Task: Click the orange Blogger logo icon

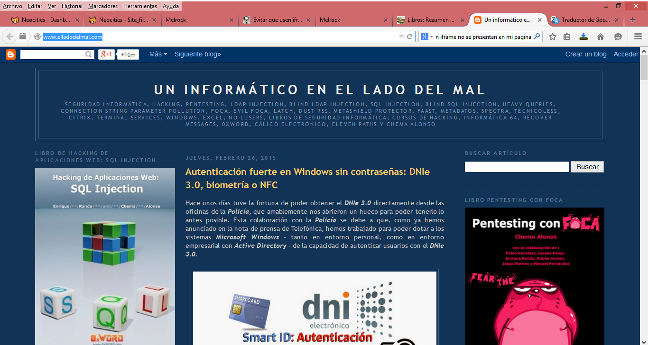Action: (10, 54)
